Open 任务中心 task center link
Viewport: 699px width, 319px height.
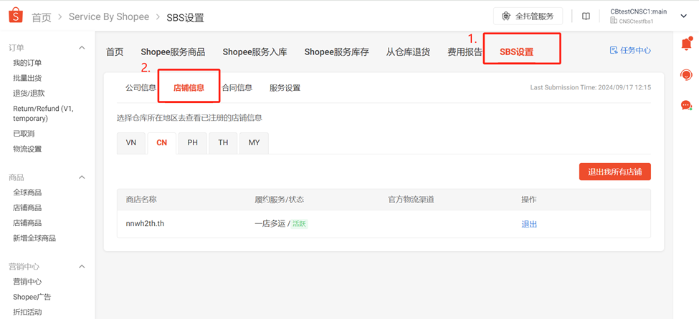(x=630, y=51)
